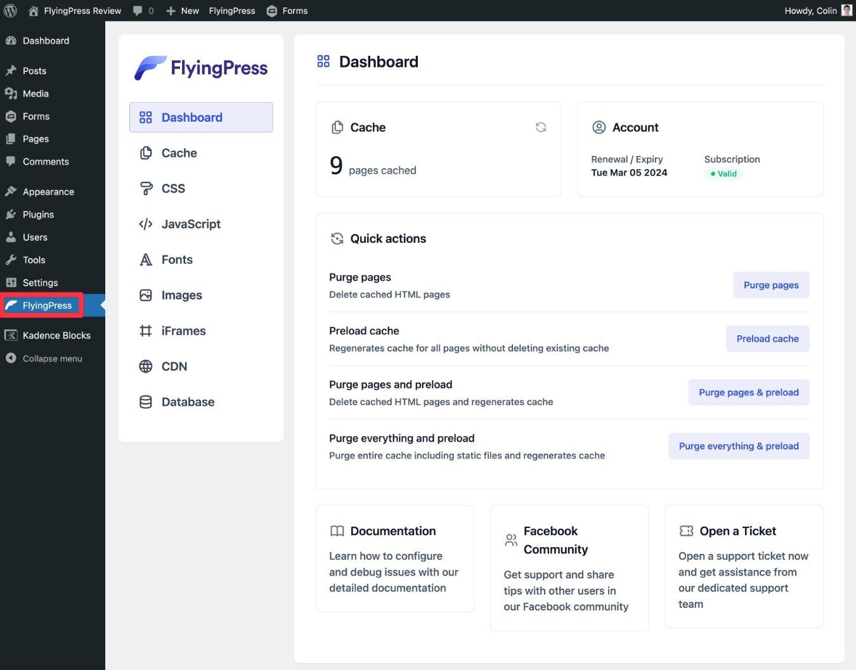Click the refresh icon in the Cache card
This screenshot has width=856, height=670.
pyautogui.click(x=541, y=127)
